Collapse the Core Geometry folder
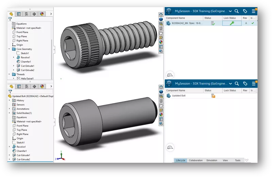The width and height of the screenshot is (272, 177). [x=9, y=49]
